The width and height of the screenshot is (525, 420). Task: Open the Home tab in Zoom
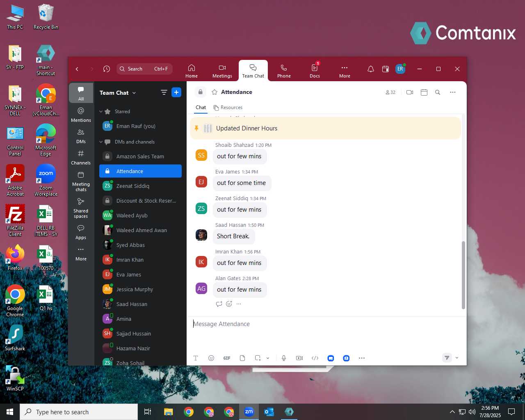(x=192, y=71)
